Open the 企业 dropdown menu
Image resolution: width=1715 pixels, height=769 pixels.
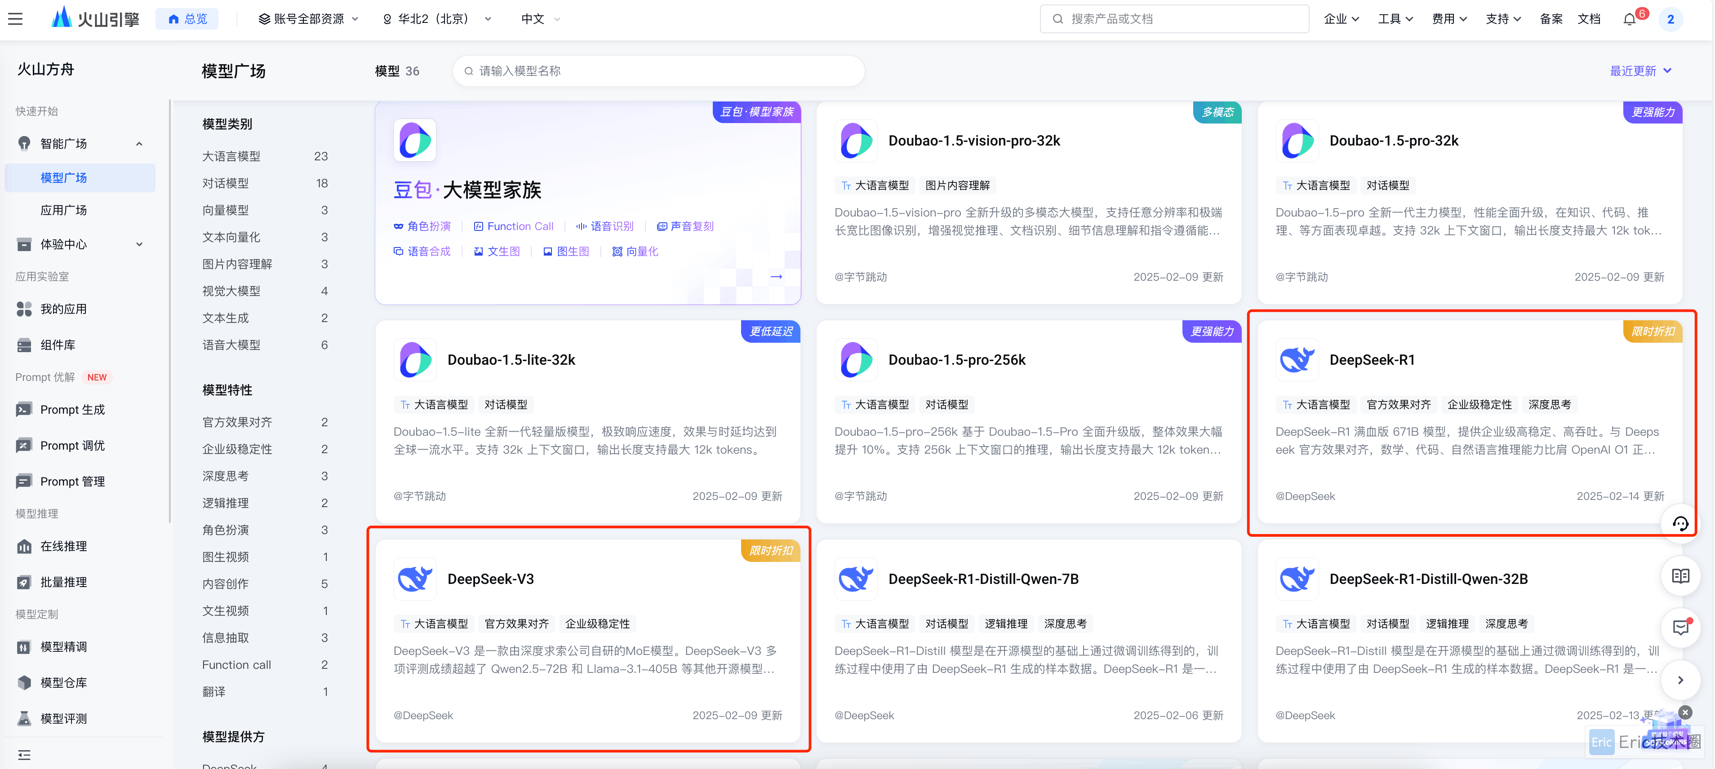point(1341,19)
